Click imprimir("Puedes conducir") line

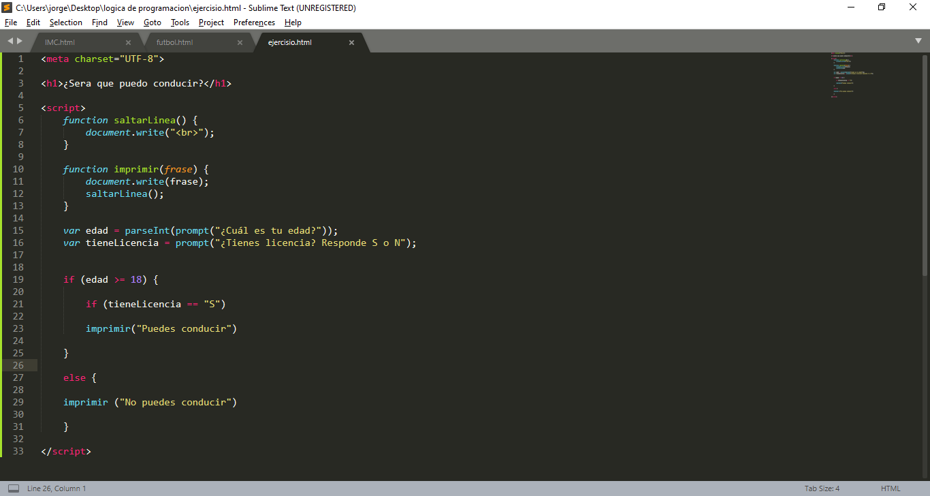coord(161,328)
